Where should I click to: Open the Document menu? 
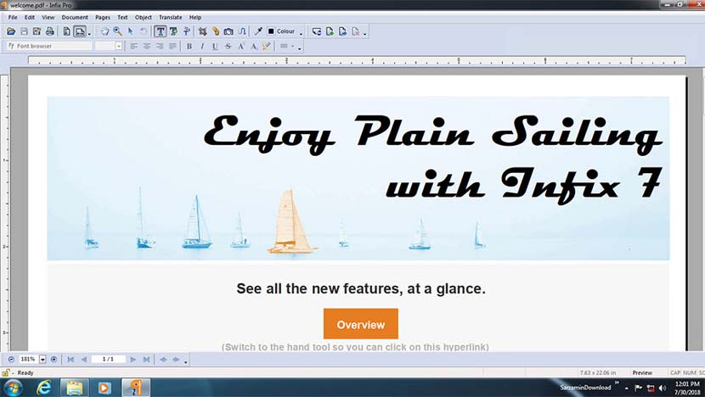75,17
